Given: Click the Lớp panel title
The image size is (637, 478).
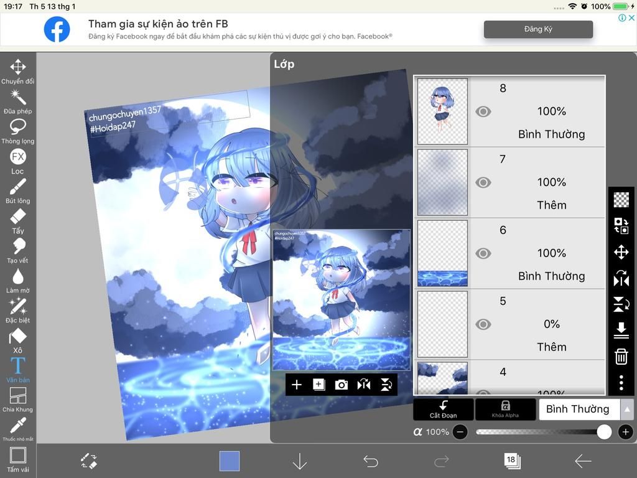Looking at the screenshot, I should point(284,64).
